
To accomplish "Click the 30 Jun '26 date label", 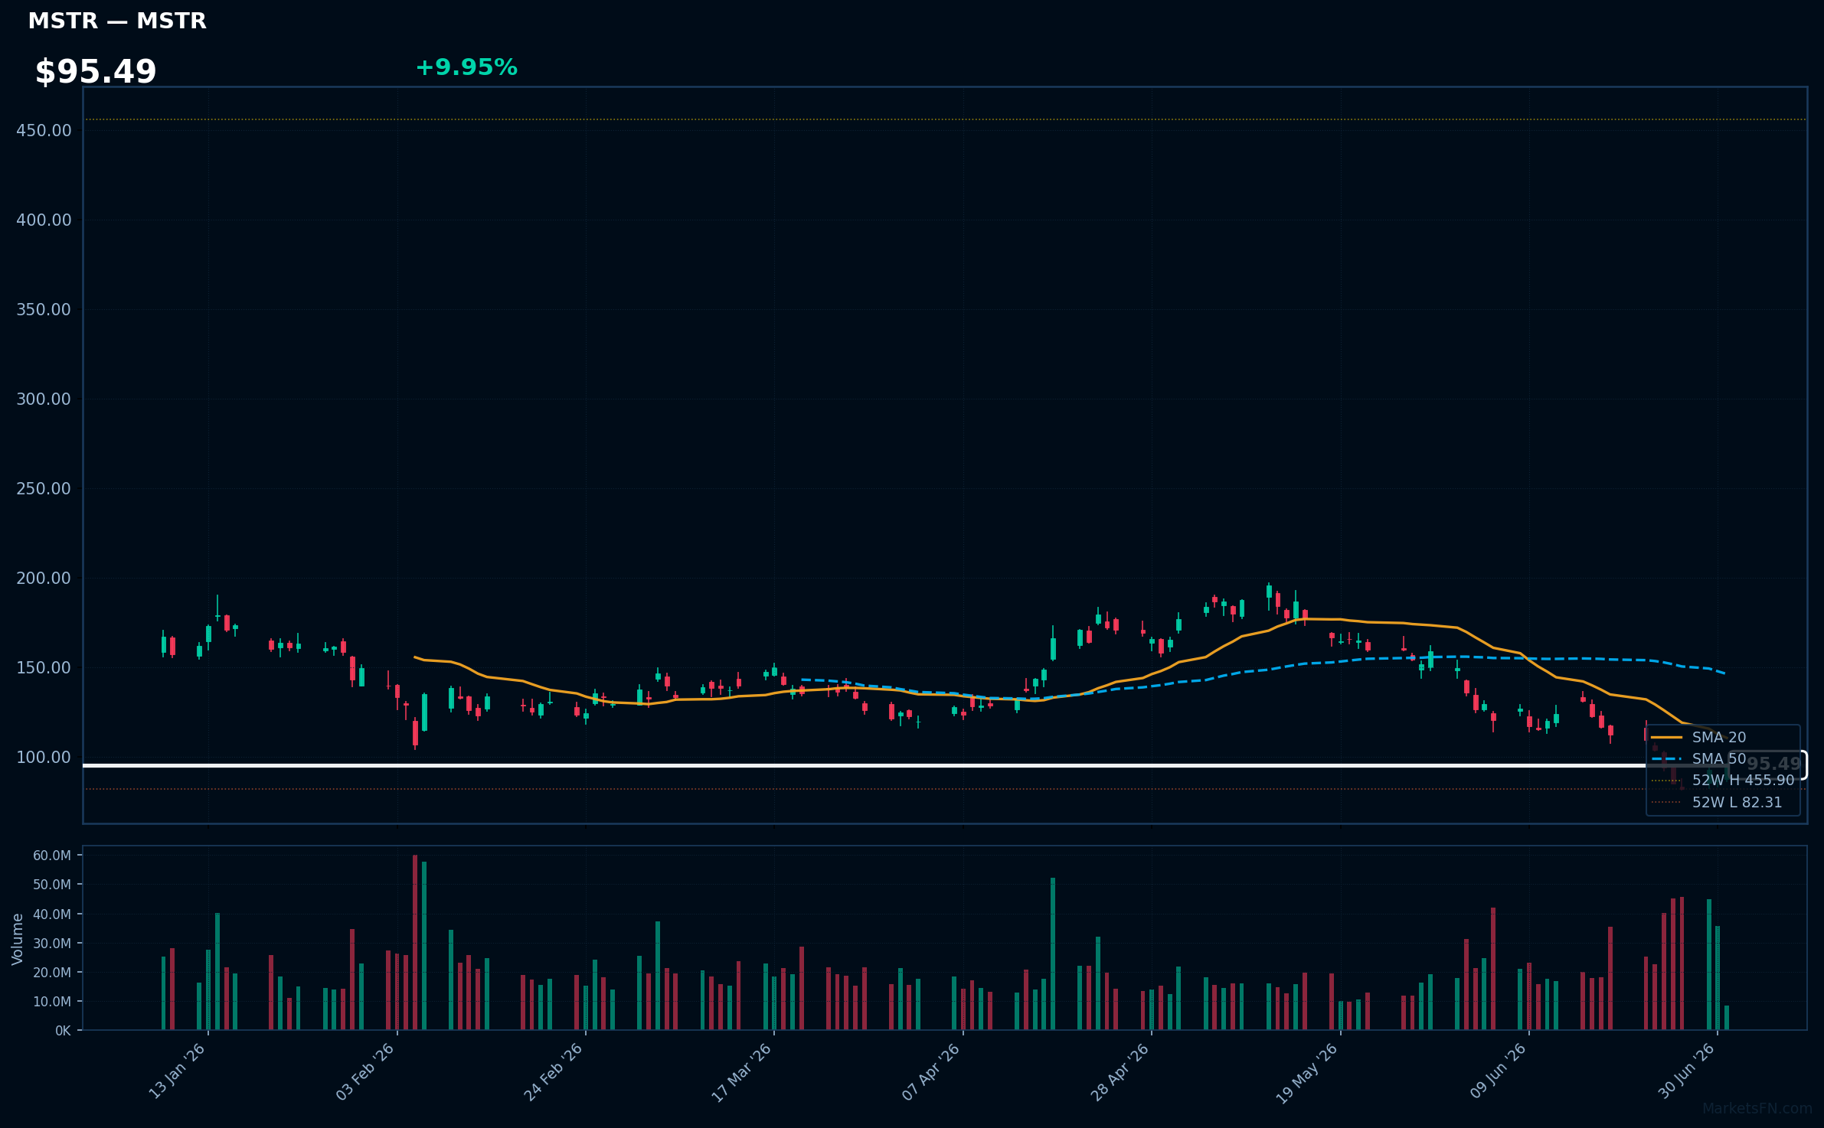I will (1686, 1071).
